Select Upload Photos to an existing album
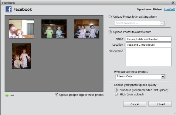Image resolution: width=176 pixels, height=115 pixels. [110, 17]
